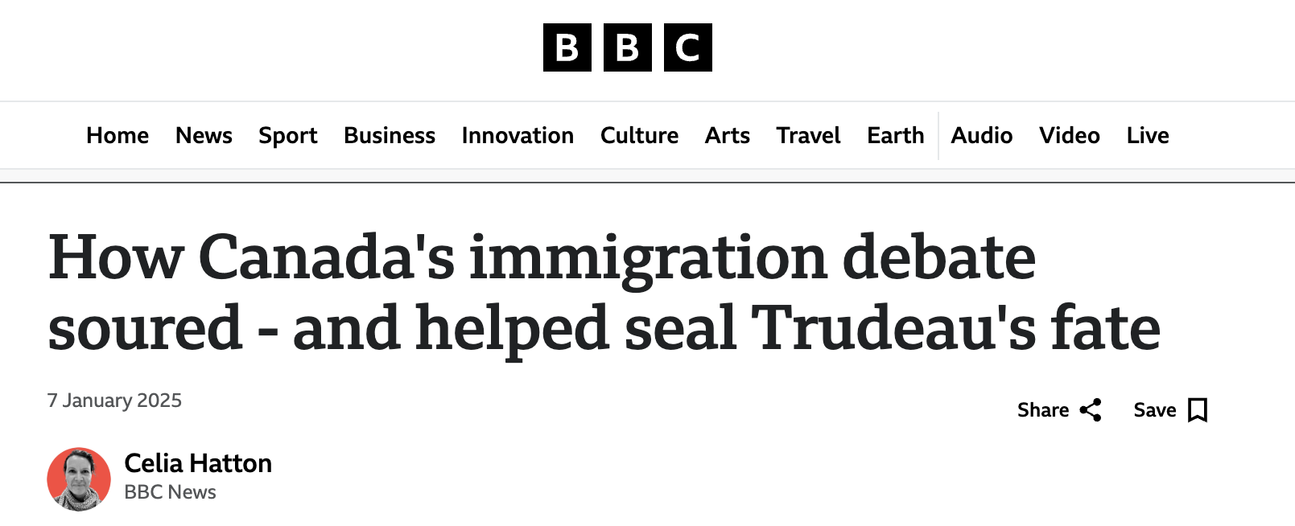Click the BBC logo
This screenshot has width=1295, height=526.
pyautogui.click(x=627, y=47)
